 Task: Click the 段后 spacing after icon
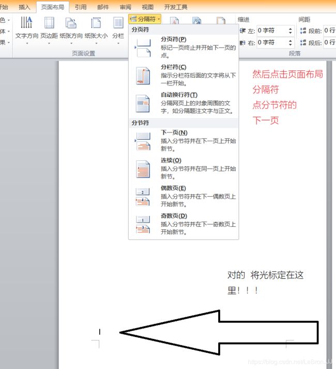coord(303,42)
